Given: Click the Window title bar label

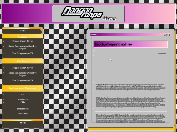Looking at the screenshot, I should (x=94, y=35).
